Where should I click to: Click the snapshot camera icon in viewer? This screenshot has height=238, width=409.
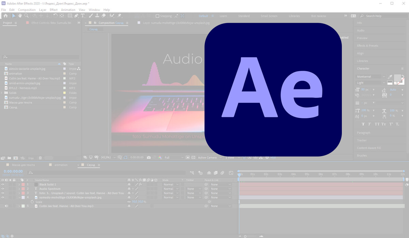pos(149,157)
